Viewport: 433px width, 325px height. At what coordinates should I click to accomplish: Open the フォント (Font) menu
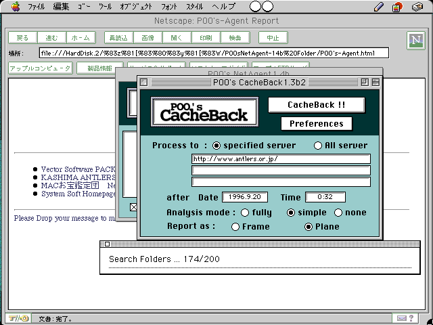coord(168,7)
